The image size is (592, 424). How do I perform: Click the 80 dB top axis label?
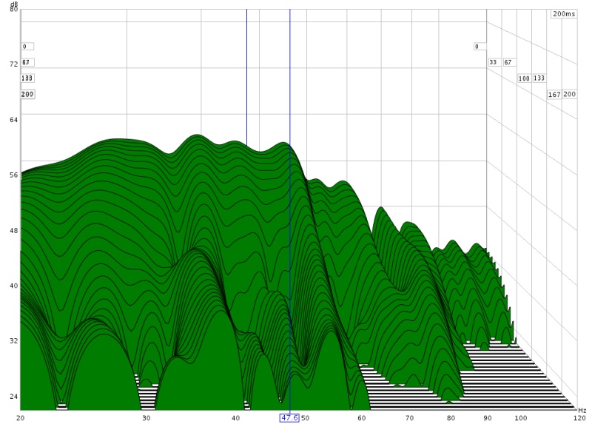(13, 10)
